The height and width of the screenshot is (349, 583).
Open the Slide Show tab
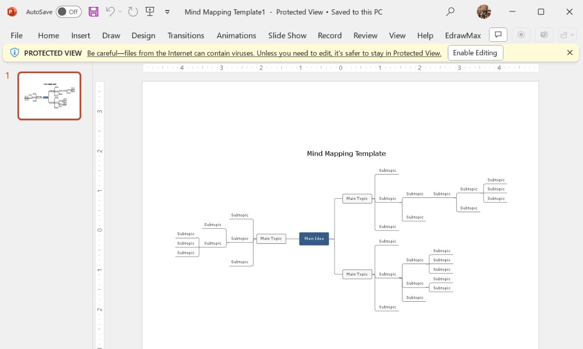tap(287, 35)
